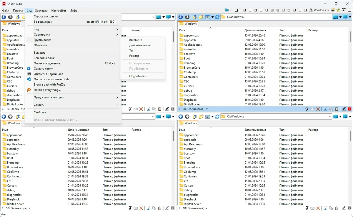Viewport: 353px width, 217px height.
Task: Go back in the top-right pane
Action: [x=181, y=17]
